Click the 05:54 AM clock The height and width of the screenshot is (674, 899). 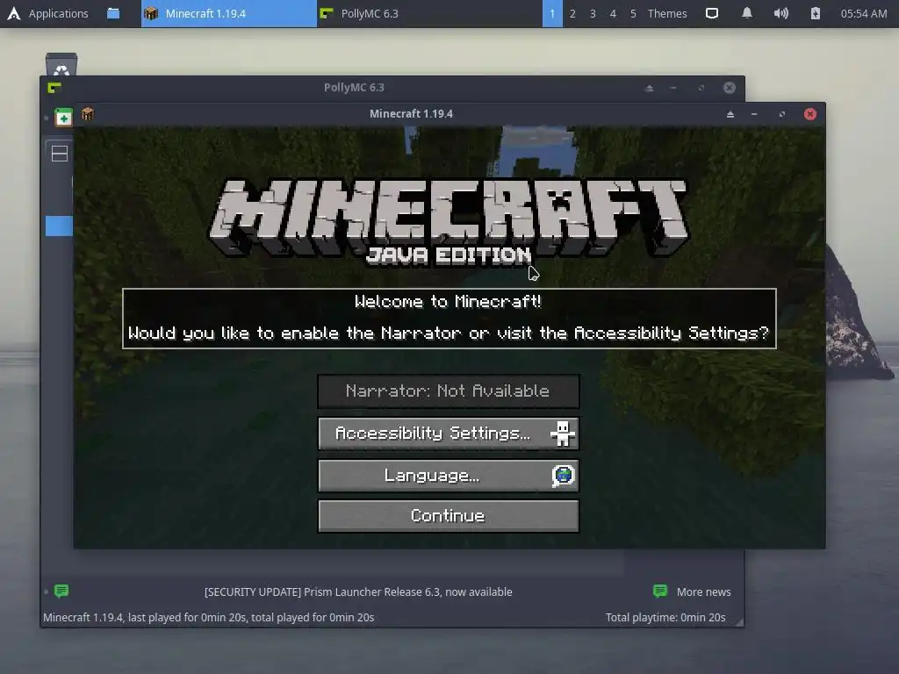[x=864, y=14]
